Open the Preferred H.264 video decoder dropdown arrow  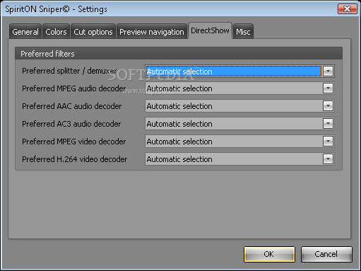click(328, 159)
